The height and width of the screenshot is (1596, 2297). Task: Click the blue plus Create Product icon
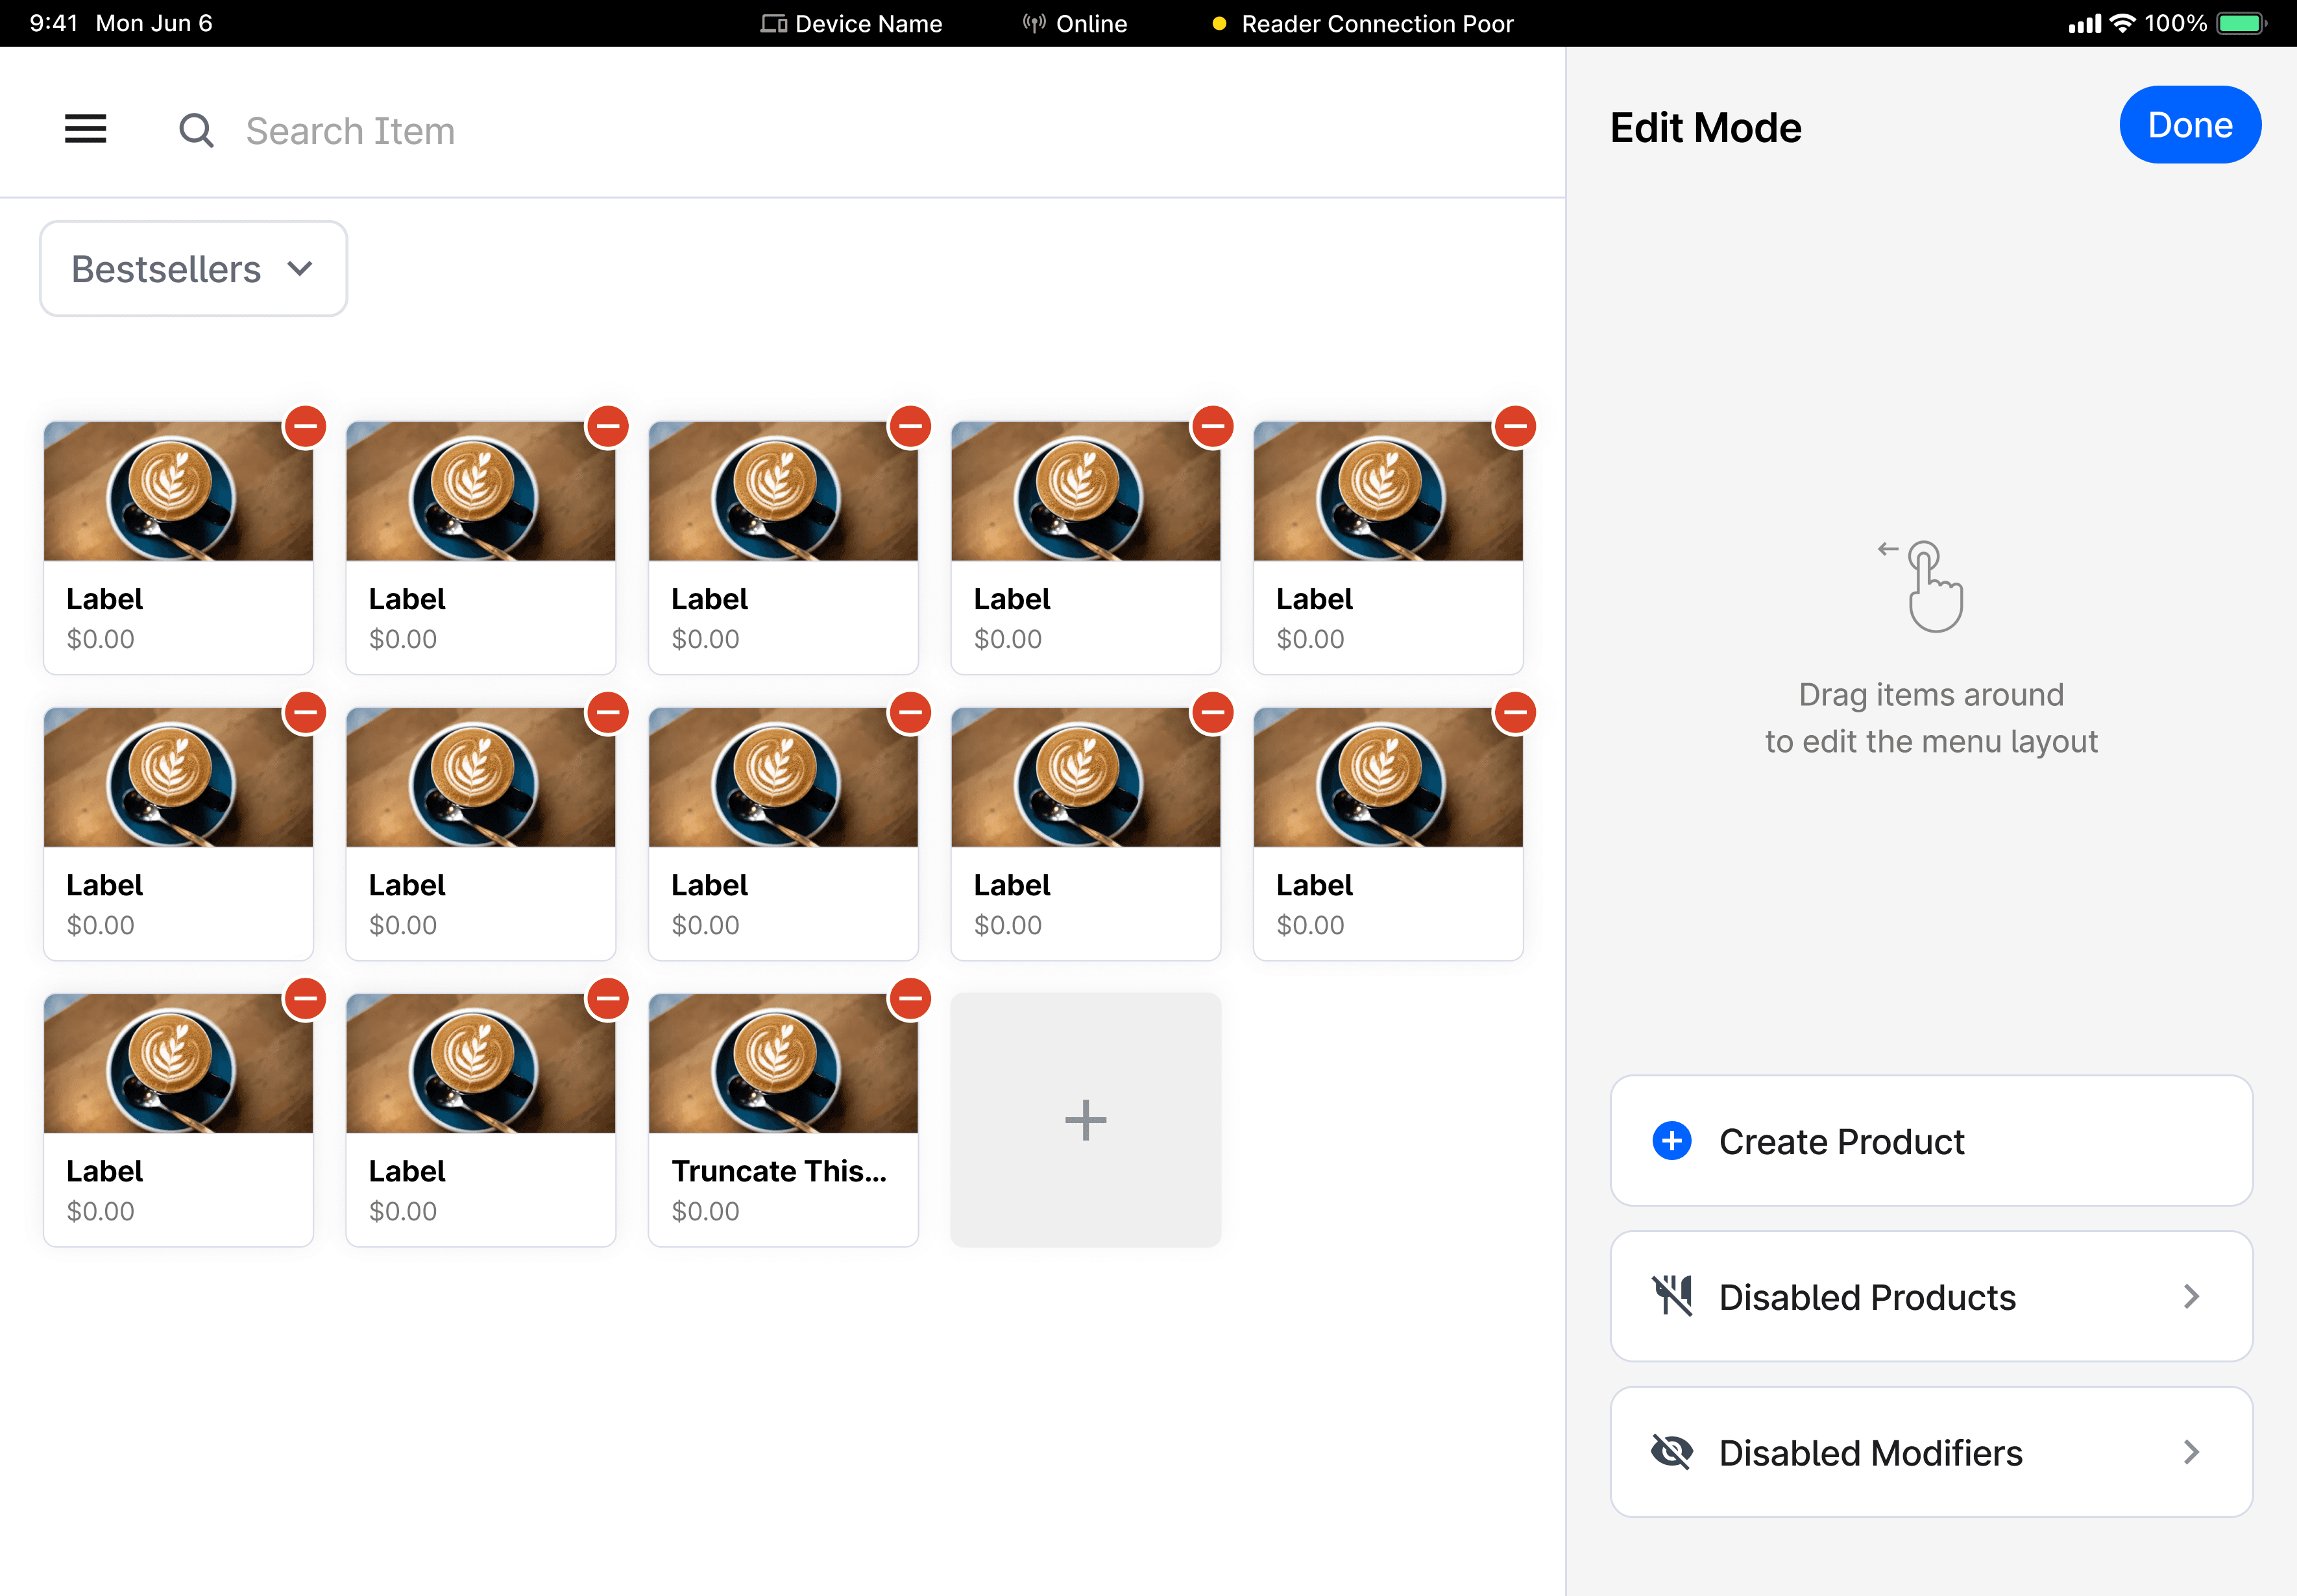1671,1141
